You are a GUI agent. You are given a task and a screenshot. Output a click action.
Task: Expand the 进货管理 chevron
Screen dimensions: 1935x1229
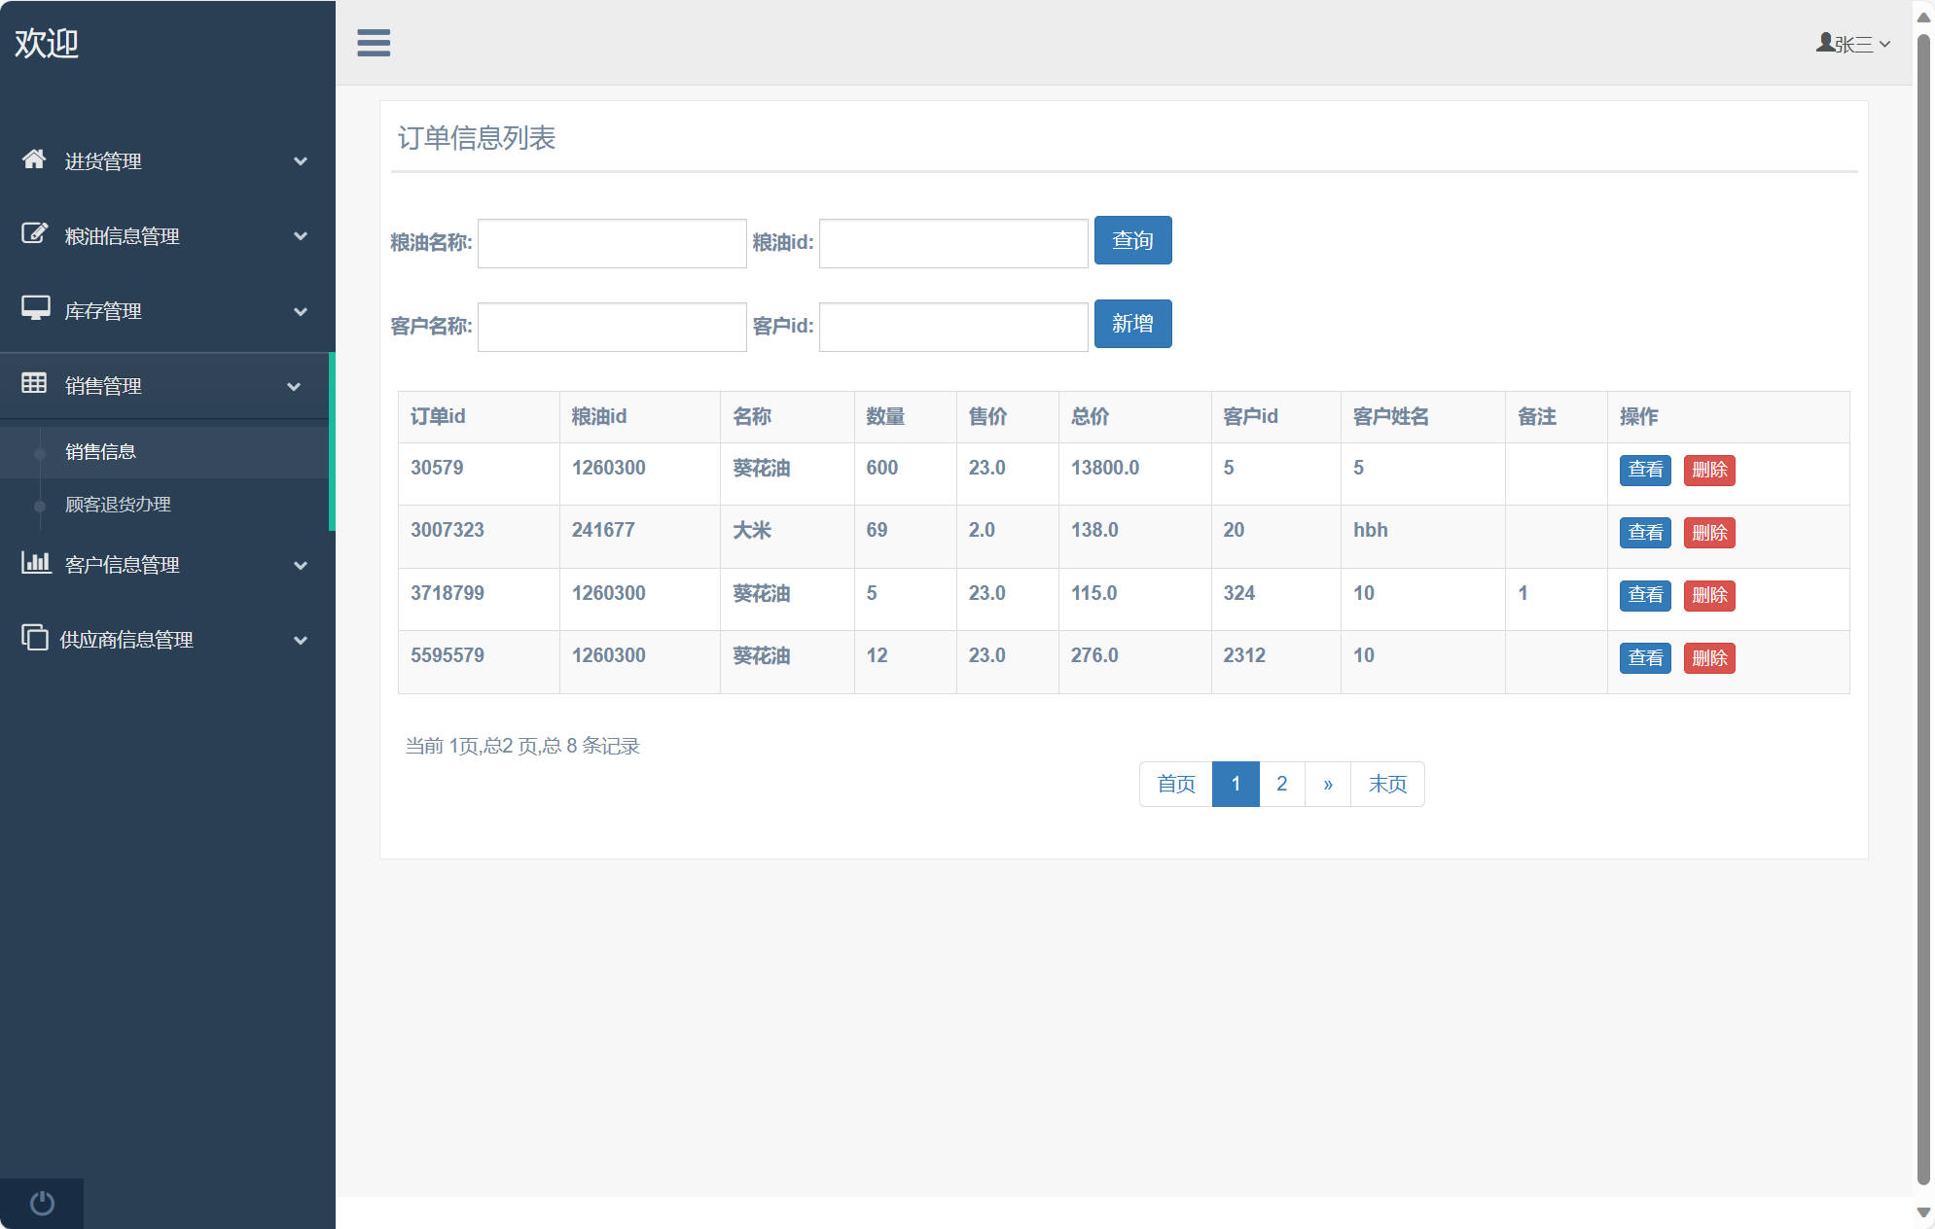301,161
